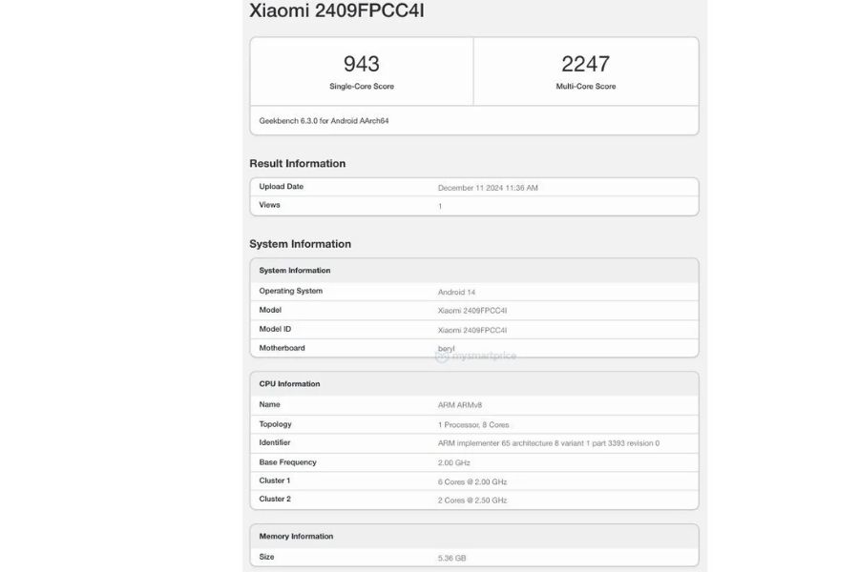Click Geekbench 6.3.0 for Android AArch64 text
Image resolution: width=859 pixels, height=572 pixels.
(324, 121)
